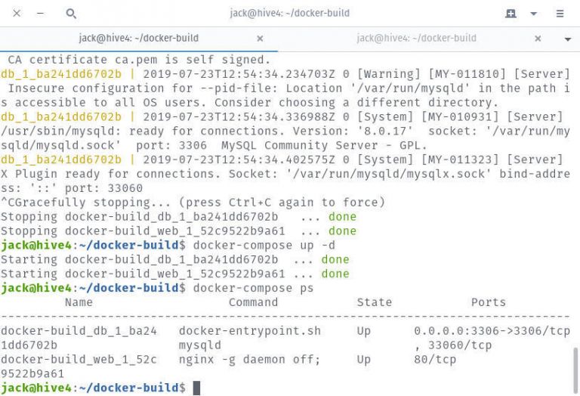Switch to the first jack@hive4 docker-build tab
This screenshot has height=396, width=580.
[138, 39]
